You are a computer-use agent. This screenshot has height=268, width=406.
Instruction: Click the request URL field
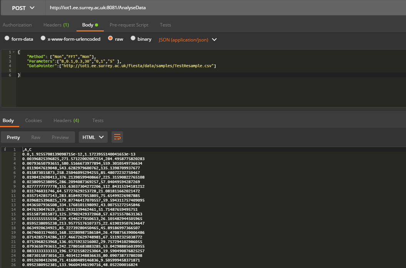click(x=226, y=8)
